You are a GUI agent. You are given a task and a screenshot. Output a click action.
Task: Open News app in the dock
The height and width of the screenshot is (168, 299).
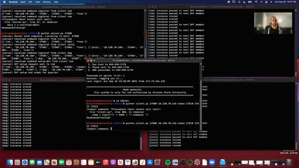[x=121, y=162]
